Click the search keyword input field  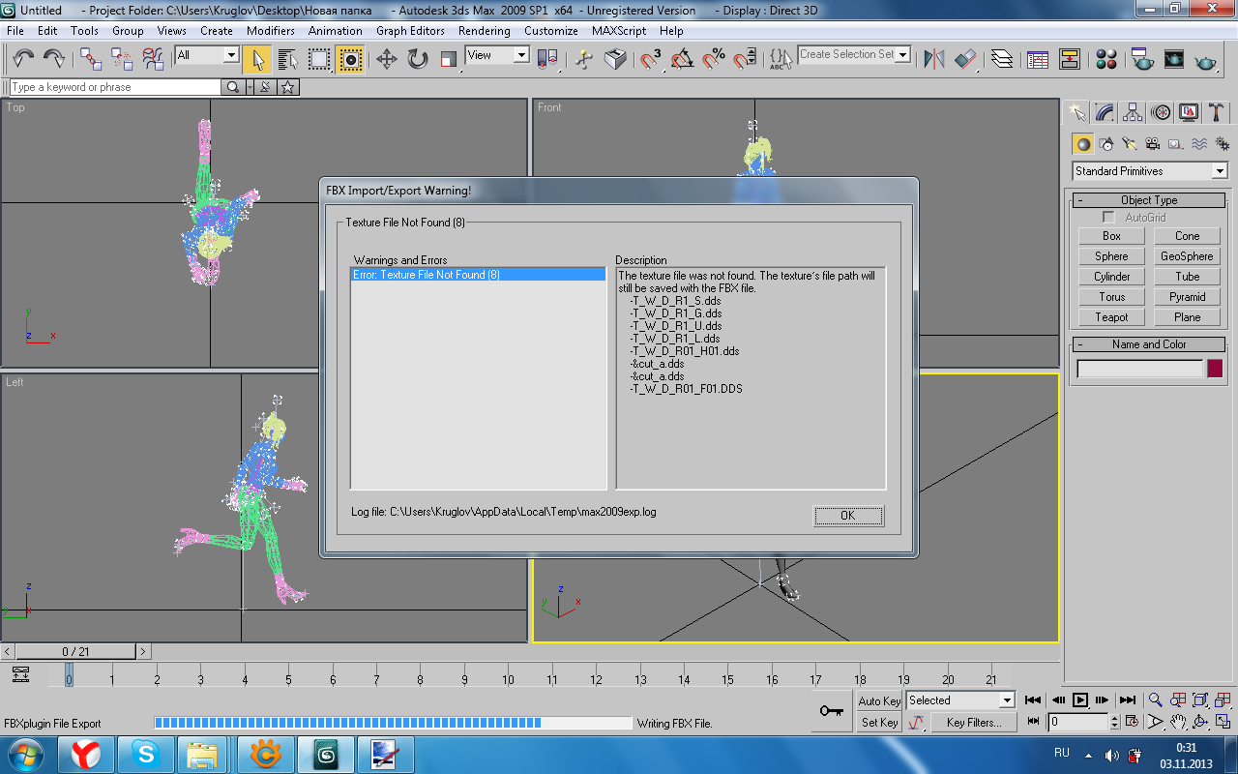(115, 87)
